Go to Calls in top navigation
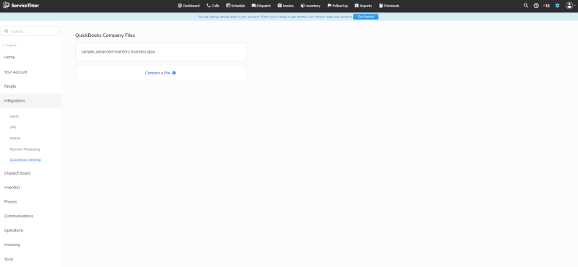This screenshot has width=578, height=267. 213,6
